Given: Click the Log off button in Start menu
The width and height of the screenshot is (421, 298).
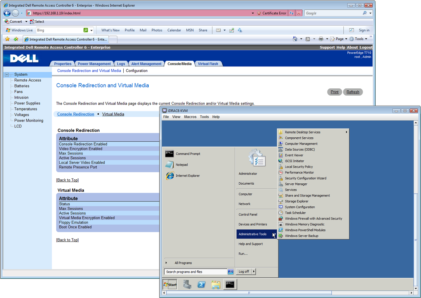Looking at the screenshot, I should [244, 271].
